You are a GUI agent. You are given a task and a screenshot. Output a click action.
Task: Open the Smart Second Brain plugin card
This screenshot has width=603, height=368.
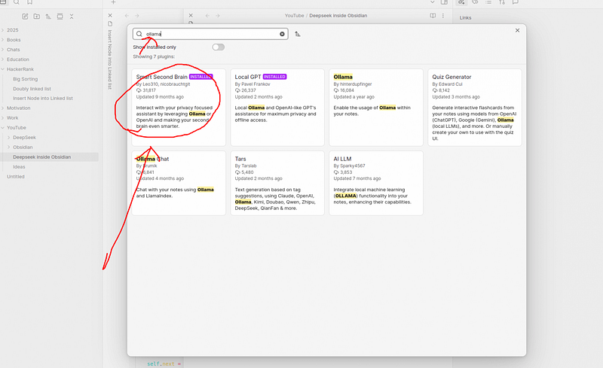point(179,108)
